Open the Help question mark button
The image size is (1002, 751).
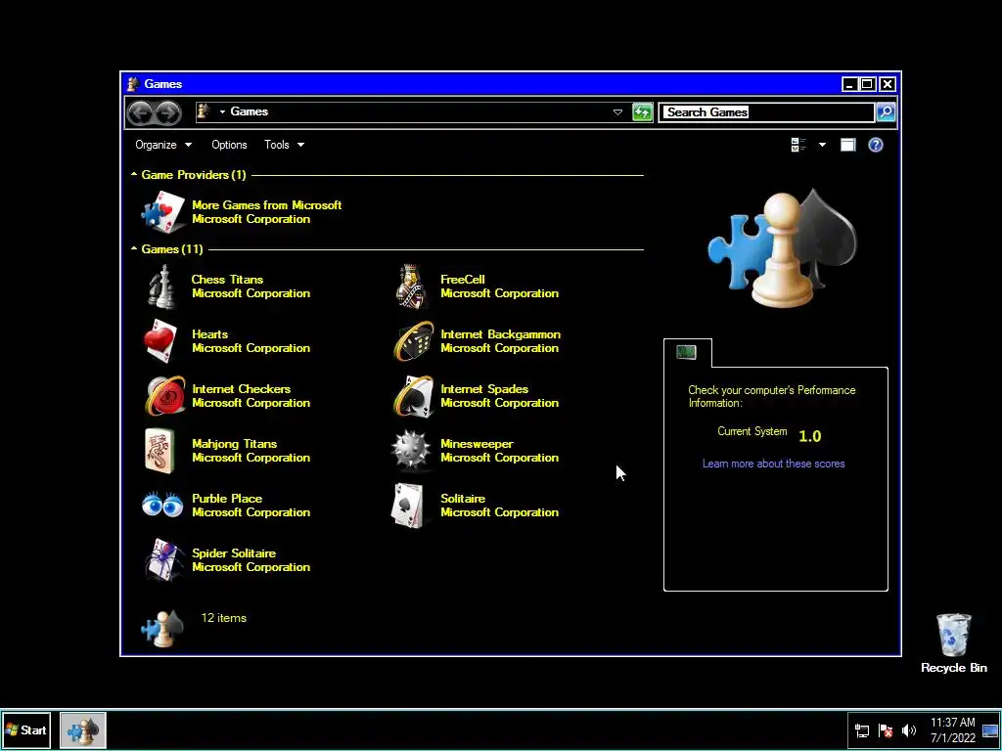[876, 145]
